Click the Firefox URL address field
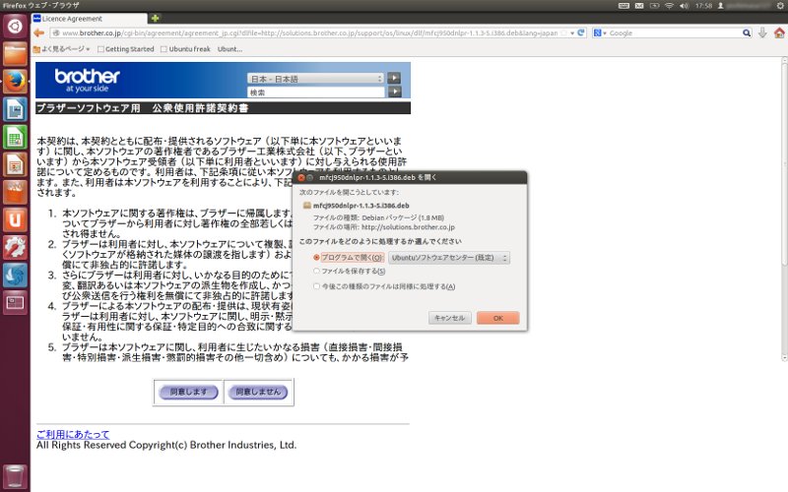The image size is (788, 492). [309, 33]
